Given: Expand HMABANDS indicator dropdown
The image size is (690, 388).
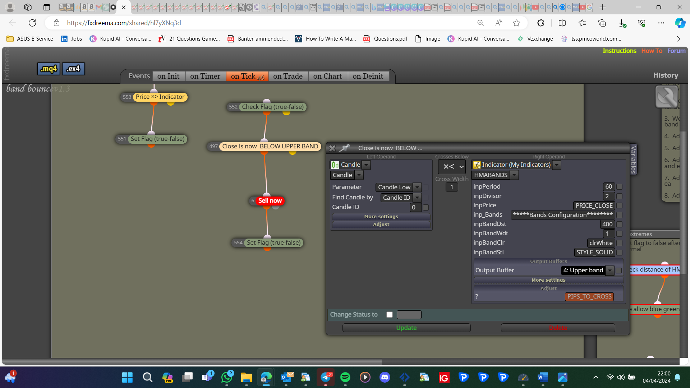Looking at the screenshot, I should 514,175.
